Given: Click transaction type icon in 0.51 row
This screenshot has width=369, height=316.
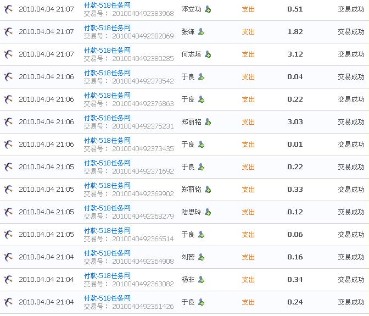Looking at the screenshot, I should point(8,9).
